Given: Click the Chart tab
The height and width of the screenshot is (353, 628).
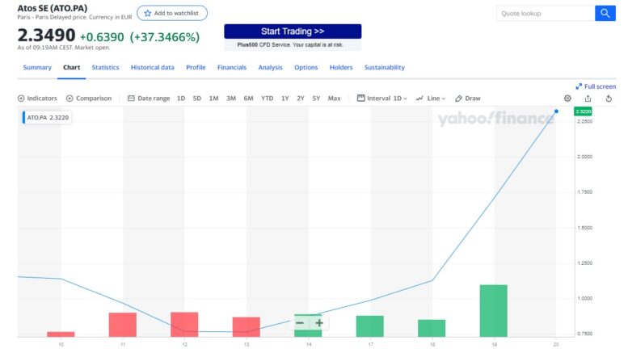Looking at the screenshot, I should tap(72, 67).
